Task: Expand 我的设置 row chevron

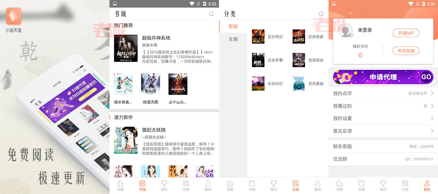Action: click(432, 118)
